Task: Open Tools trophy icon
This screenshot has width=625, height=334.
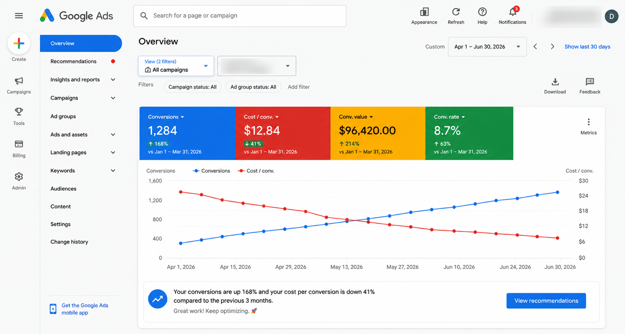Action: tap(19, 112)
